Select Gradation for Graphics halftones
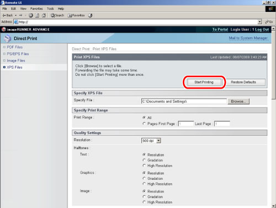 [144, 178]
